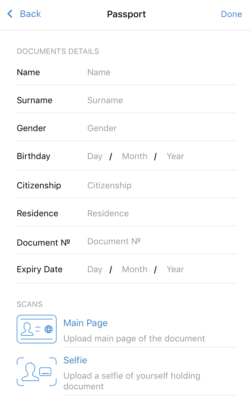251x396 pixels.
Task: Select the Birthday Month field
Action: click(134, 156)
